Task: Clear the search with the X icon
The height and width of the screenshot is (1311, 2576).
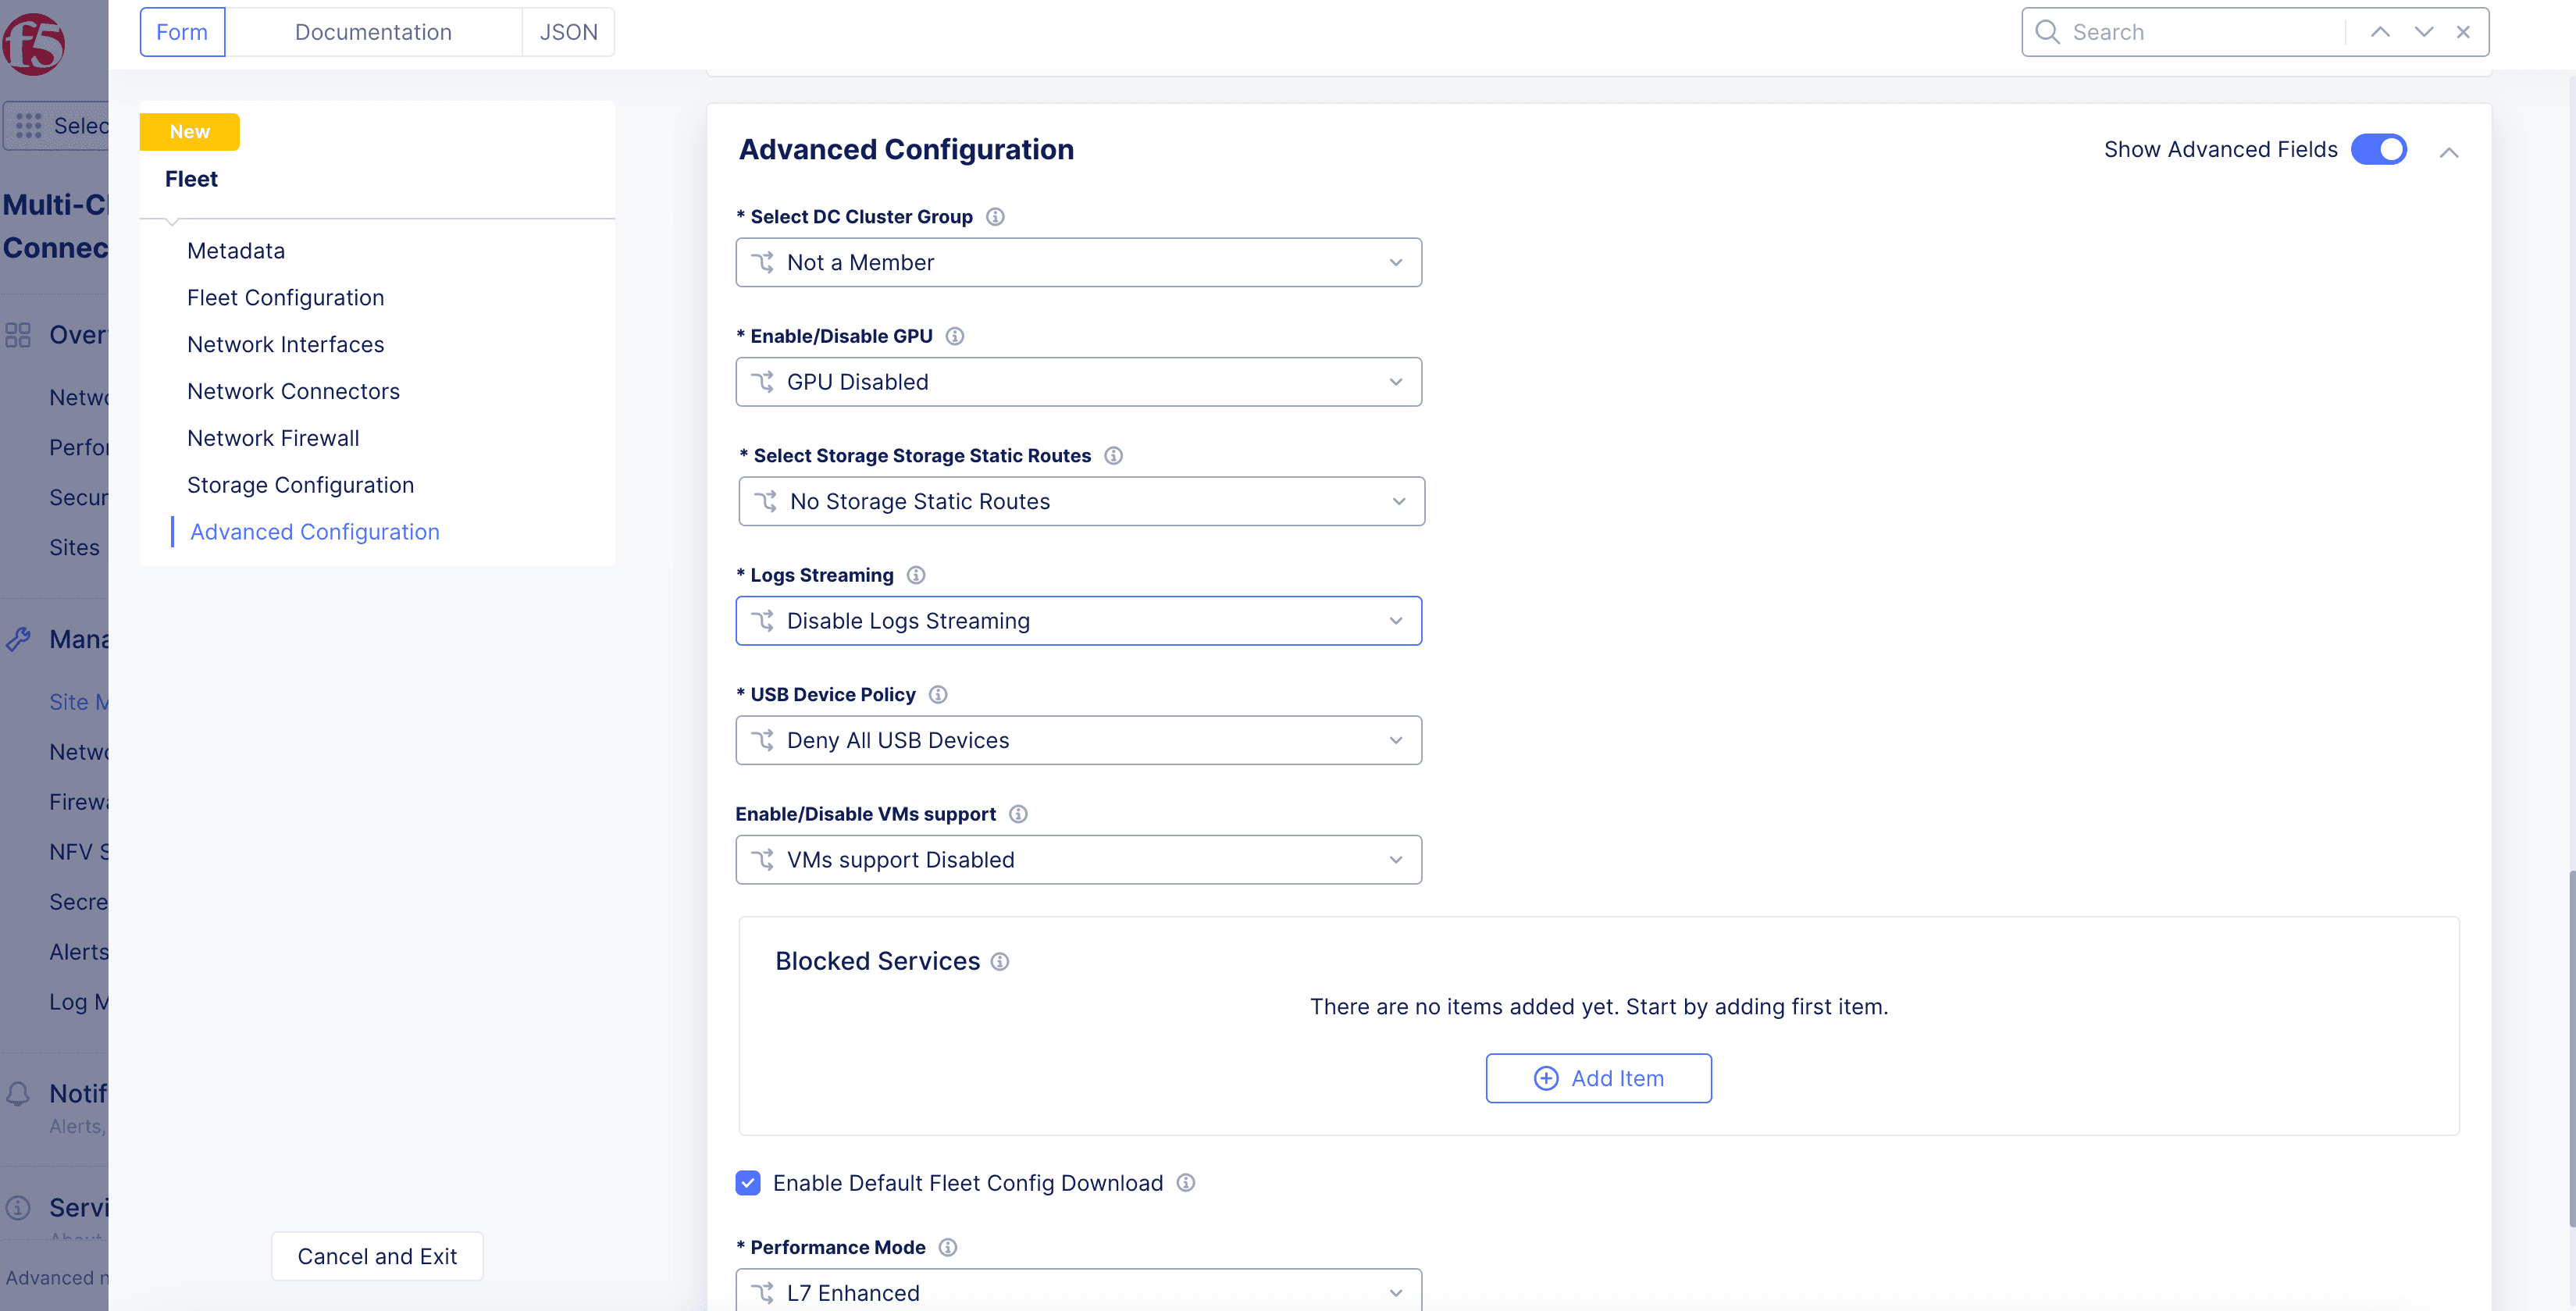Action: [x=2463, y=32]
